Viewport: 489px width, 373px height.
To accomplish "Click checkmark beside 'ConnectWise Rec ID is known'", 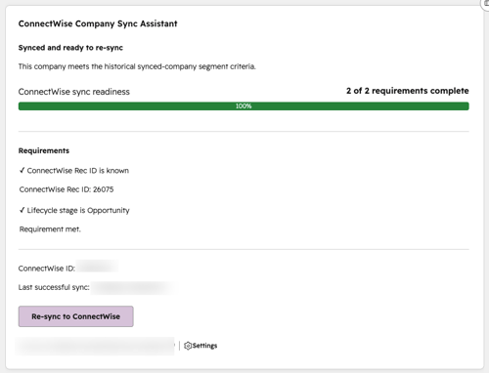I will coord(22,170).
